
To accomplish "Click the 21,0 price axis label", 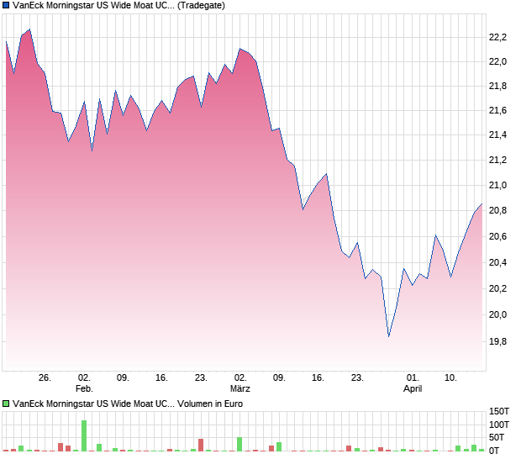I will (x=497, y=186).
